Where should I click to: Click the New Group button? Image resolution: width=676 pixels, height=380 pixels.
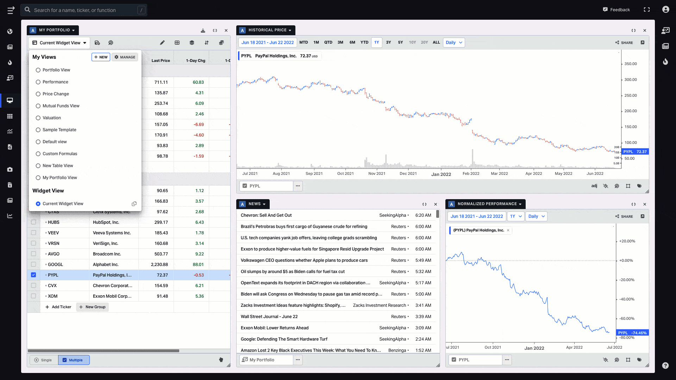[92, 307]
